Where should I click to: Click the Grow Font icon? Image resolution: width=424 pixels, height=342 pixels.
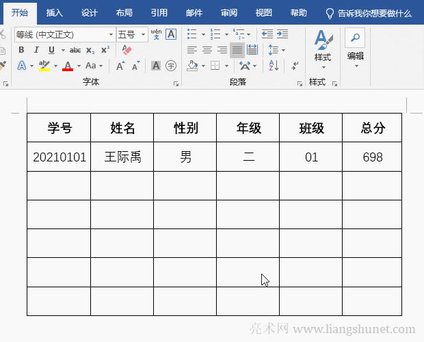click(x=120, y=66)
